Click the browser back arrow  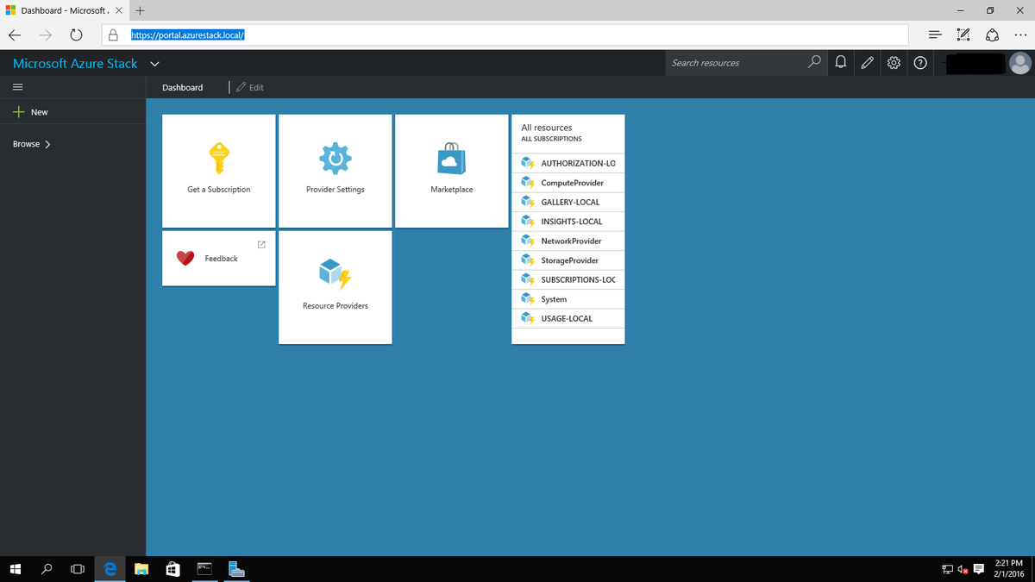coord(15,35)
